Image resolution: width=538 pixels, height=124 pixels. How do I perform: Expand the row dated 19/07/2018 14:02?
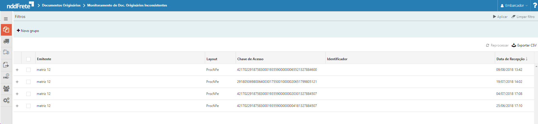17,82
